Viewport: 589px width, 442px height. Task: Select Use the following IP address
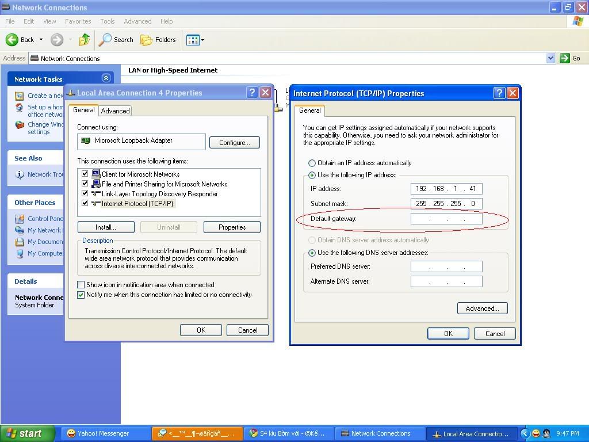[x=312, y=175]
